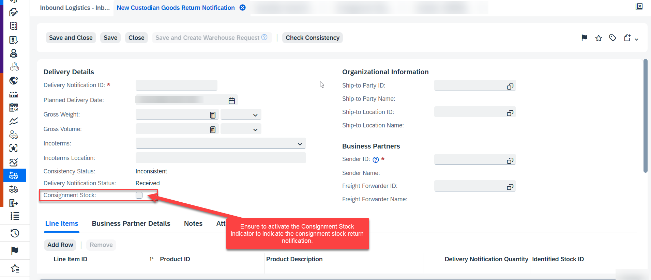The width and height of the screenshot is (651, 280).
Task: Open the calendar picker for Planned Delivery Date
Action: 232,100
